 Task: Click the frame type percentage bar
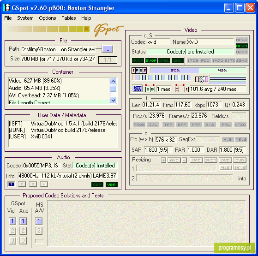pos(198,71)
